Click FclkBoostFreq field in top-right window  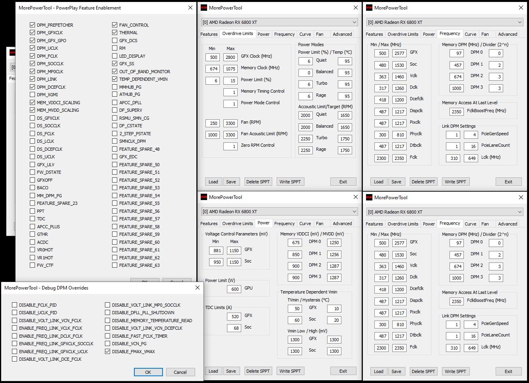point(457,112)
